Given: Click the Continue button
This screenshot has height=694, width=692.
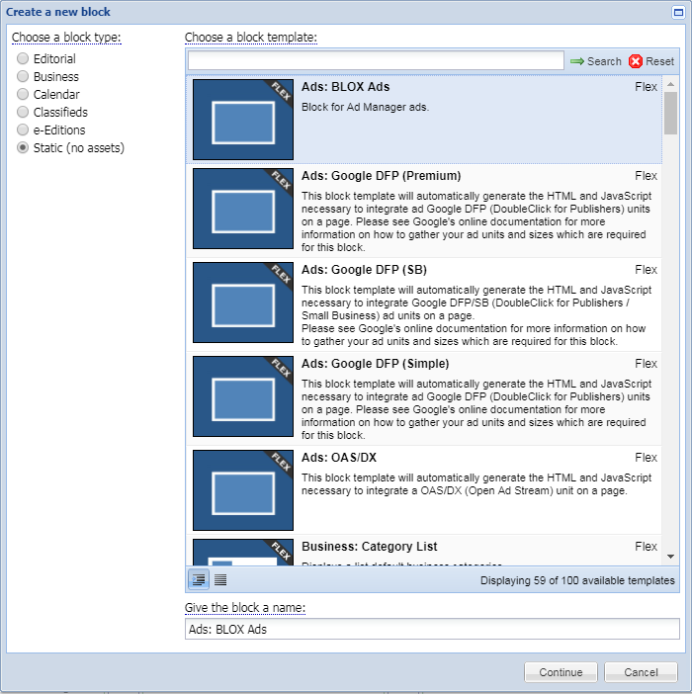Looking at the screenshot, I should coord(561,672).
